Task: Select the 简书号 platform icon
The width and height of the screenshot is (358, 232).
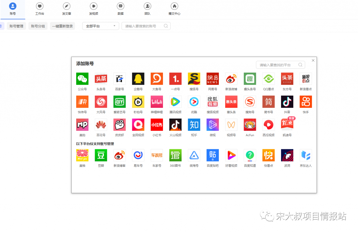Action: pos(268,102)
